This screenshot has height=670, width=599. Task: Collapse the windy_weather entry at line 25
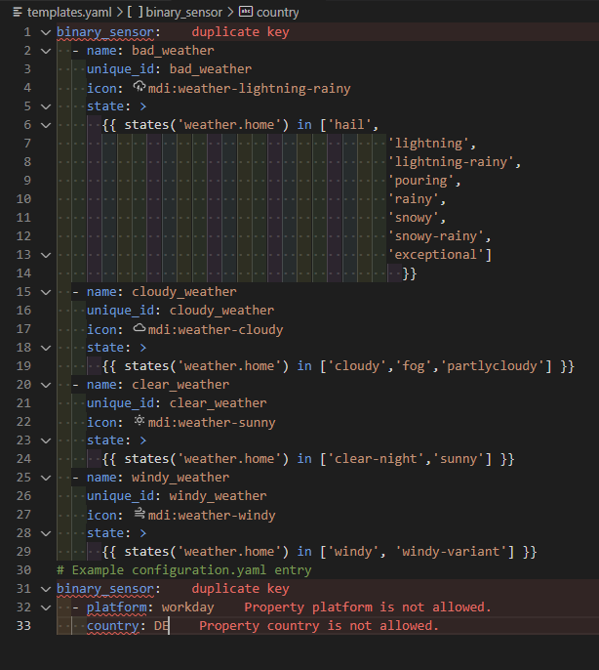point(45,478)
